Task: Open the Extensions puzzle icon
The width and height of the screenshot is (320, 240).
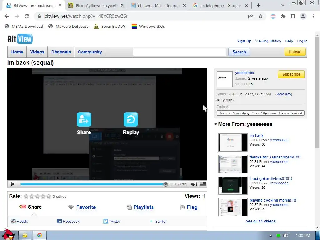Action: [283, 16]
